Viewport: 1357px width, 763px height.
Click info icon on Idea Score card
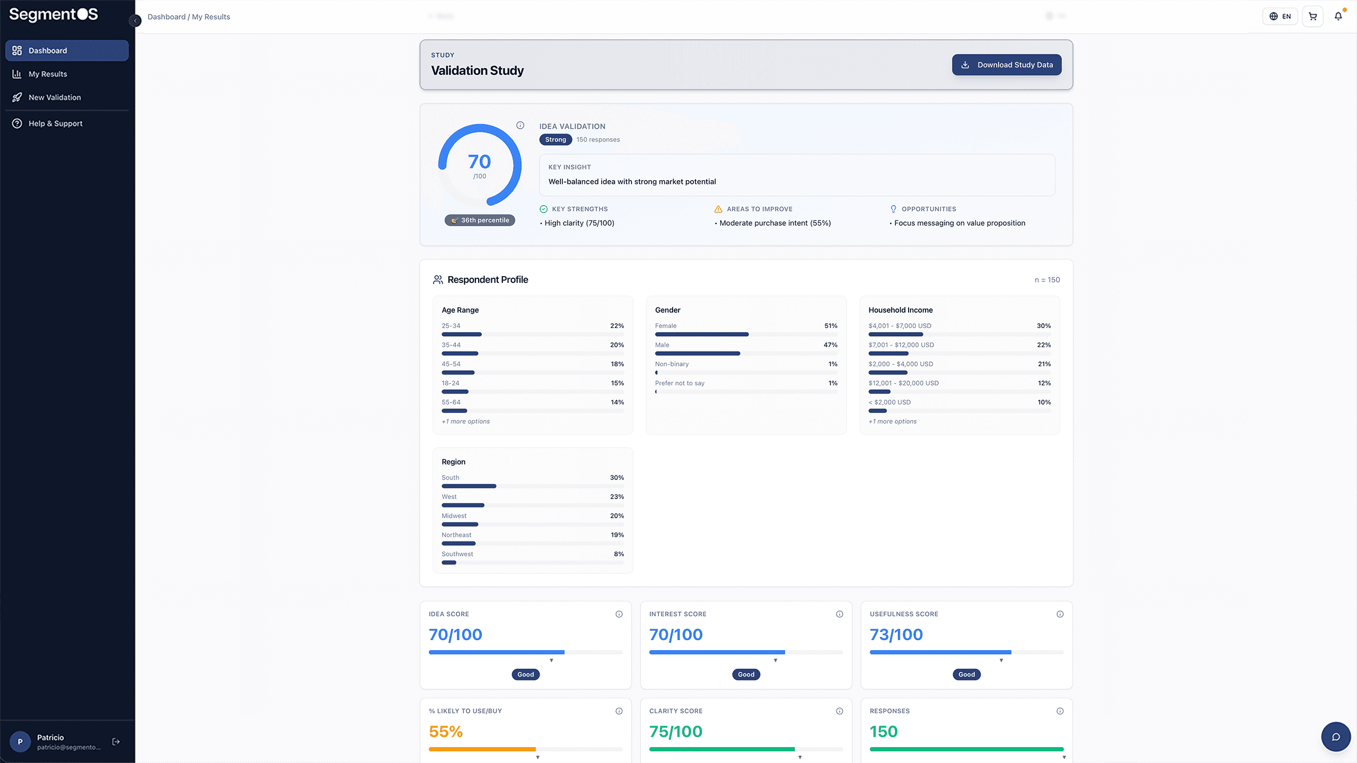pyautogui.click(x=619, y=614)
